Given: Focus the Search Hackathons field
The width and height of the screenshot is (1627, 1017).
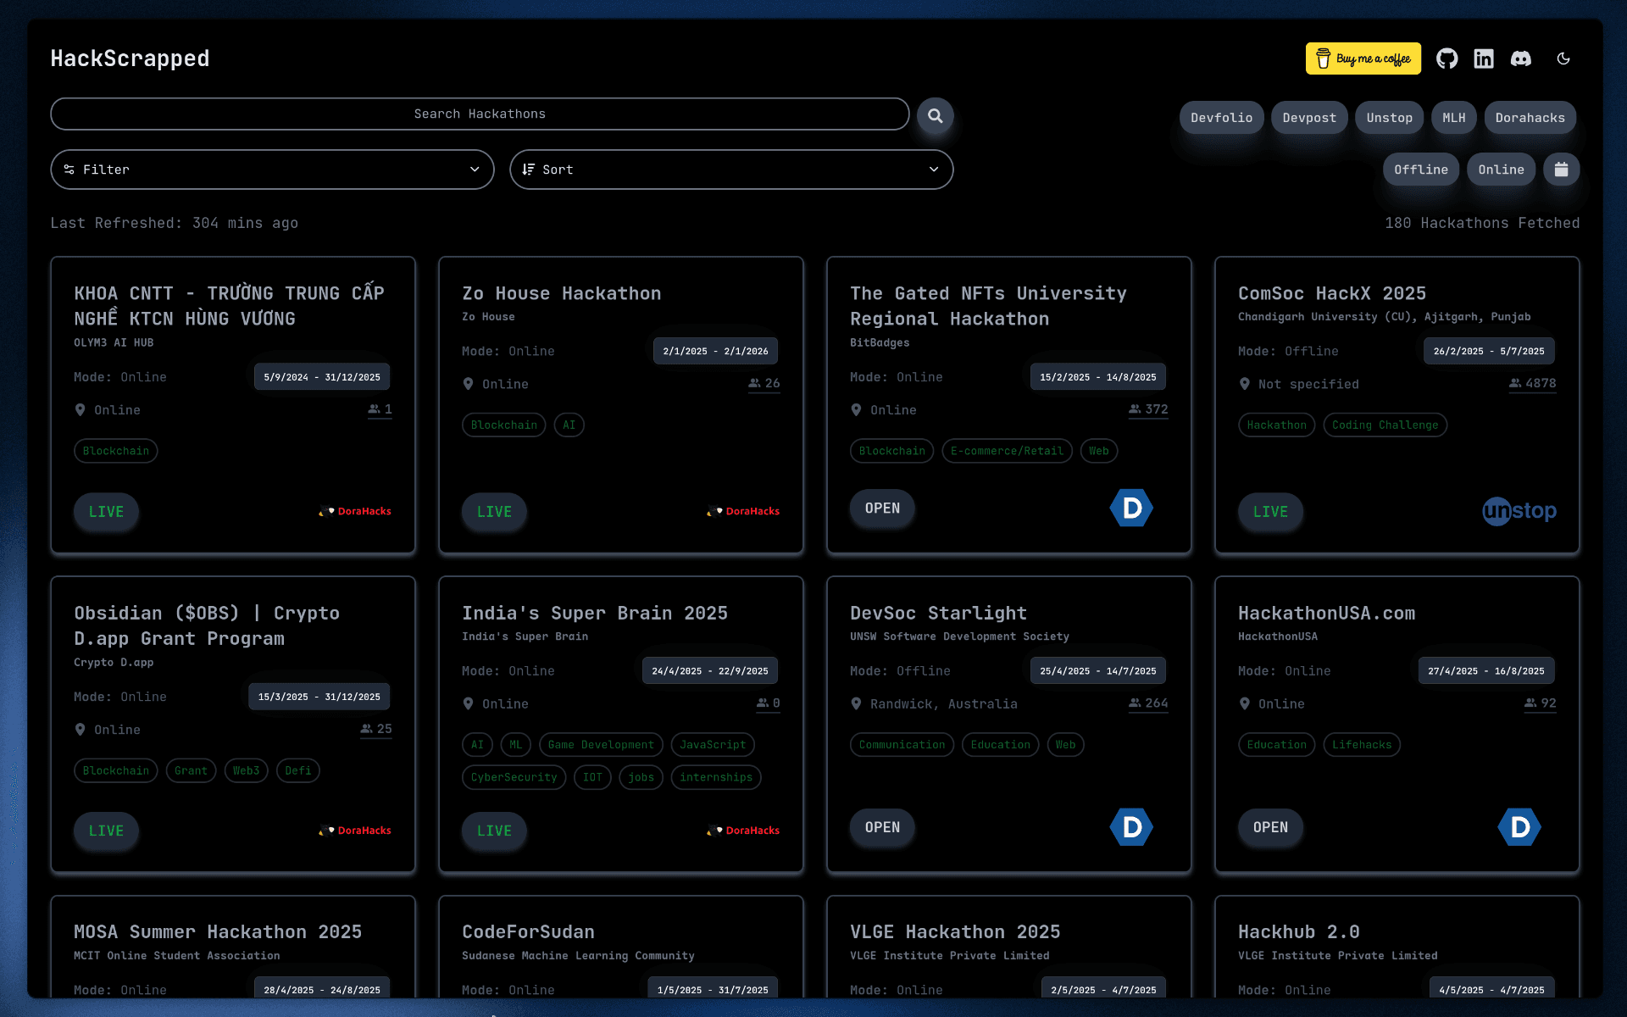Looking at the screenshot, I should pos(480,114).
